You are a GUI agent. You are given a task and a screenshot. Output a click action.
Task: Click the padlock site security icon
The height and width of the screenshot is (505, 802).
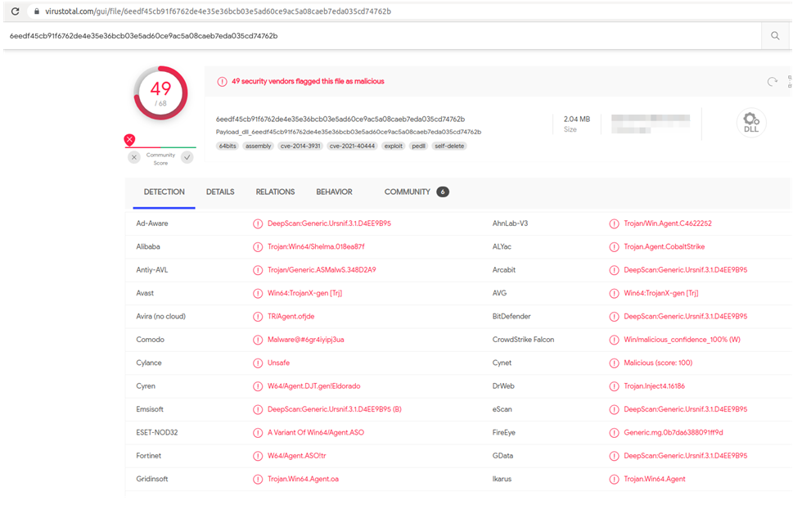tap(36, 11)
